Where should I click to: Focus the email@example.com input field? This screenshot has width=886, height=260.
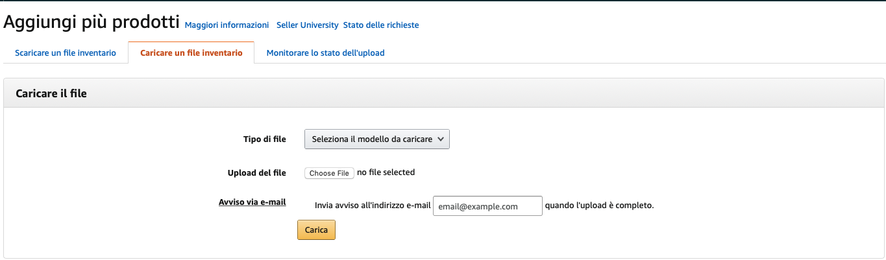(x=487, y=206)
